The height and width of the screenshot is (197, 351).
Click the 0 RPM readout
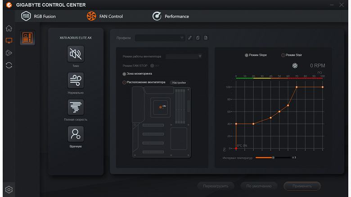[x=317, y=66]
